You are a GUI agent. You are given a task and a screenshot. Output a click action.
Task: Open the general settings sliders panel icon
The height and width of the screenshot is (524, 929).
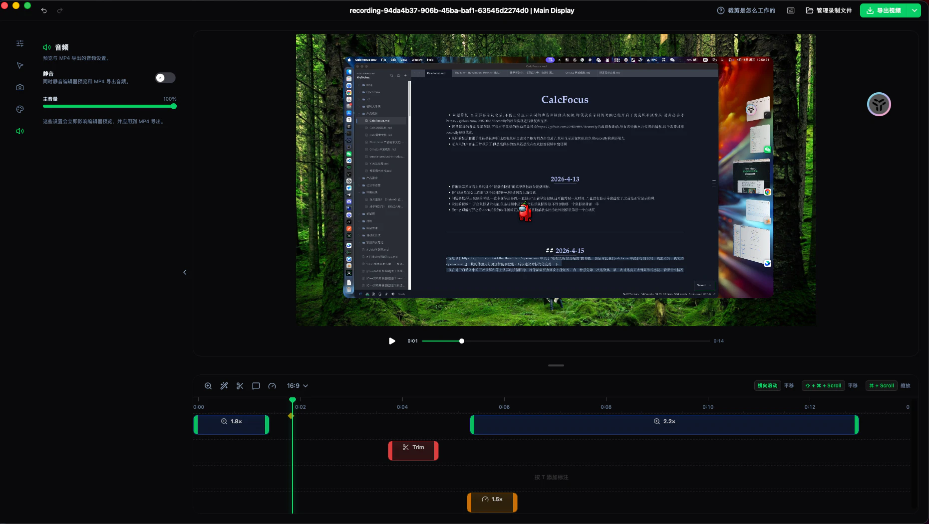click(x=20, y=43)
